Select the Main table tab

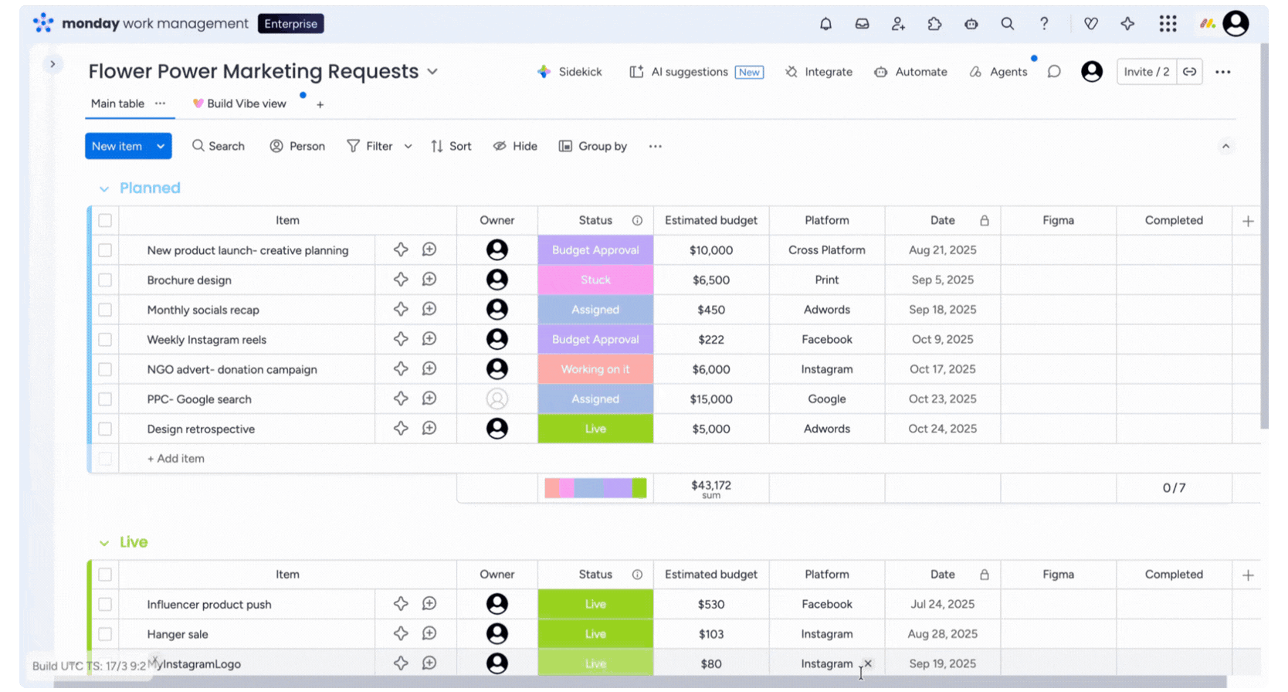pyautogui.click(x=117, y=103)
